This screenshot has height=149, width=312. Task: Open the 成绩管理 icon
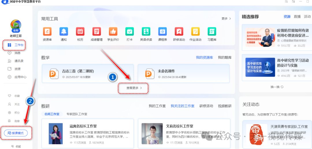(x=96, y=31)
